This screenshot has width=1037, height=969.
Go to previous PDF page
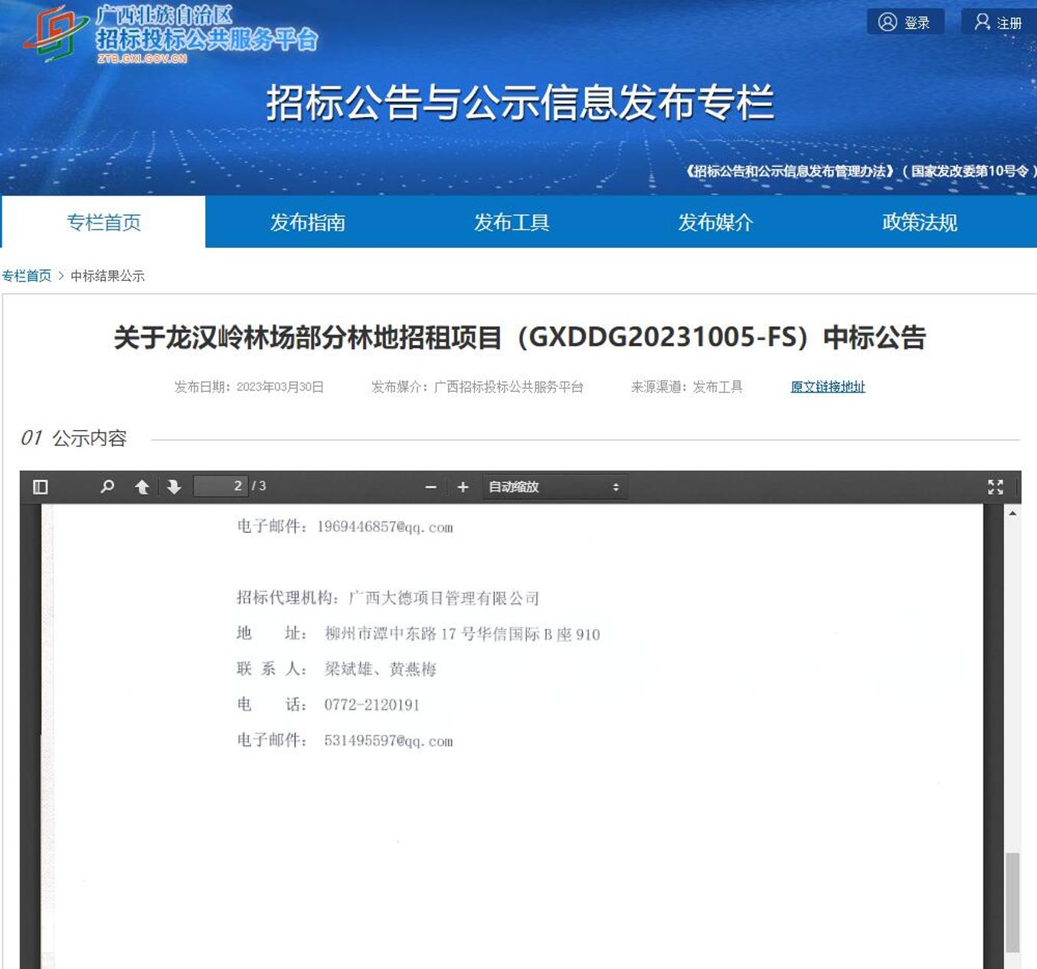(x=142, y=487)
